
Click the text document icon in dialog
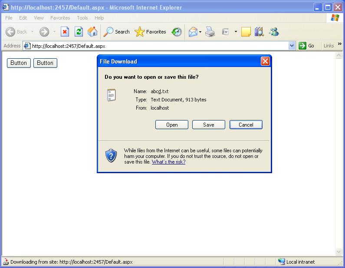click(112, 95)
